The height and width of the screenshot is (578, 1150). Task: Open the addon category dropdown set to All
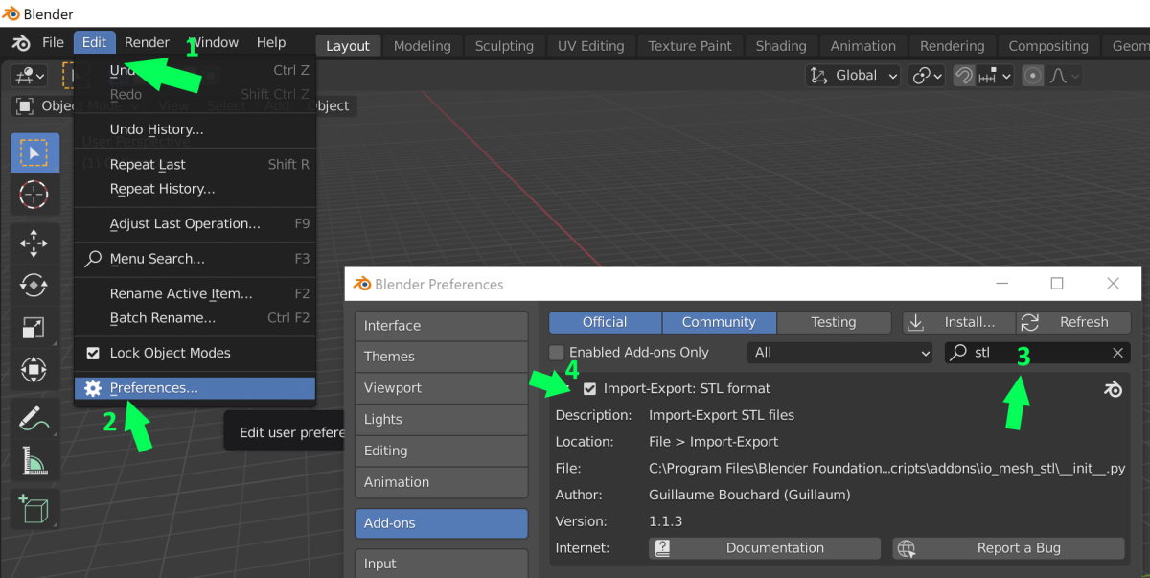point(839,352)
